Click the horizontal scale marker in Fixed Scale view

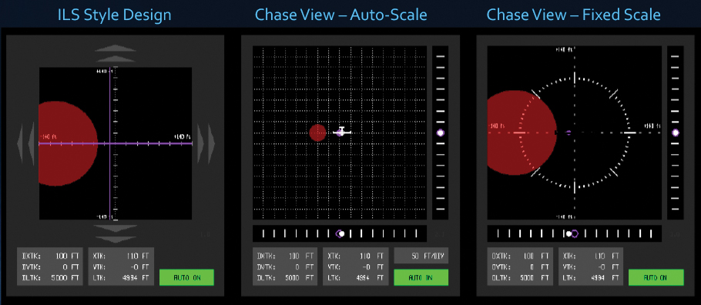572,233
